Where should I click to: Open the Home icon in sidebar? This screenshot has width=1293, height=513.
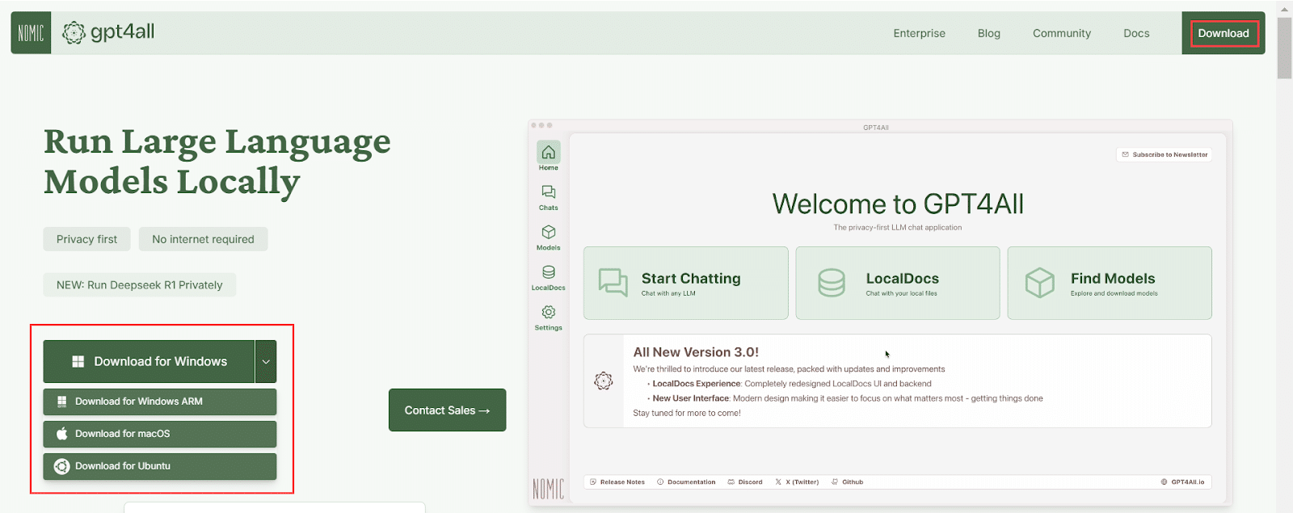click(x=548, y=153)
